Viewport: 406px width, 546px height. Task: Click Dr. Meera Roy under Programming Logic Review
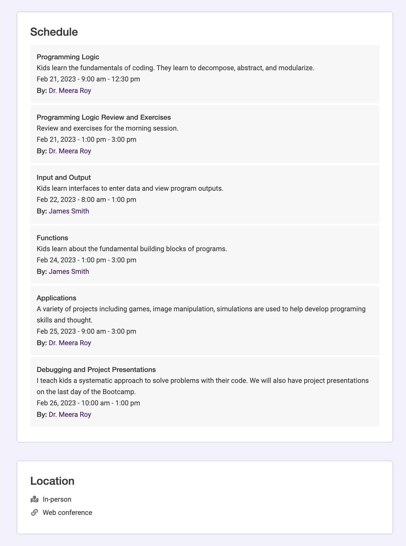70,151
